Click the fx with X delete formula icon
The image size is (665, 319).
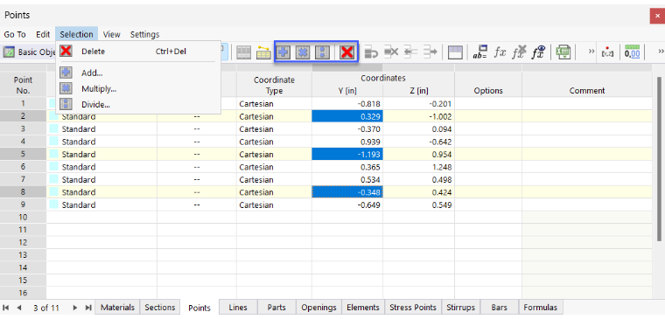tap(519, 52)
